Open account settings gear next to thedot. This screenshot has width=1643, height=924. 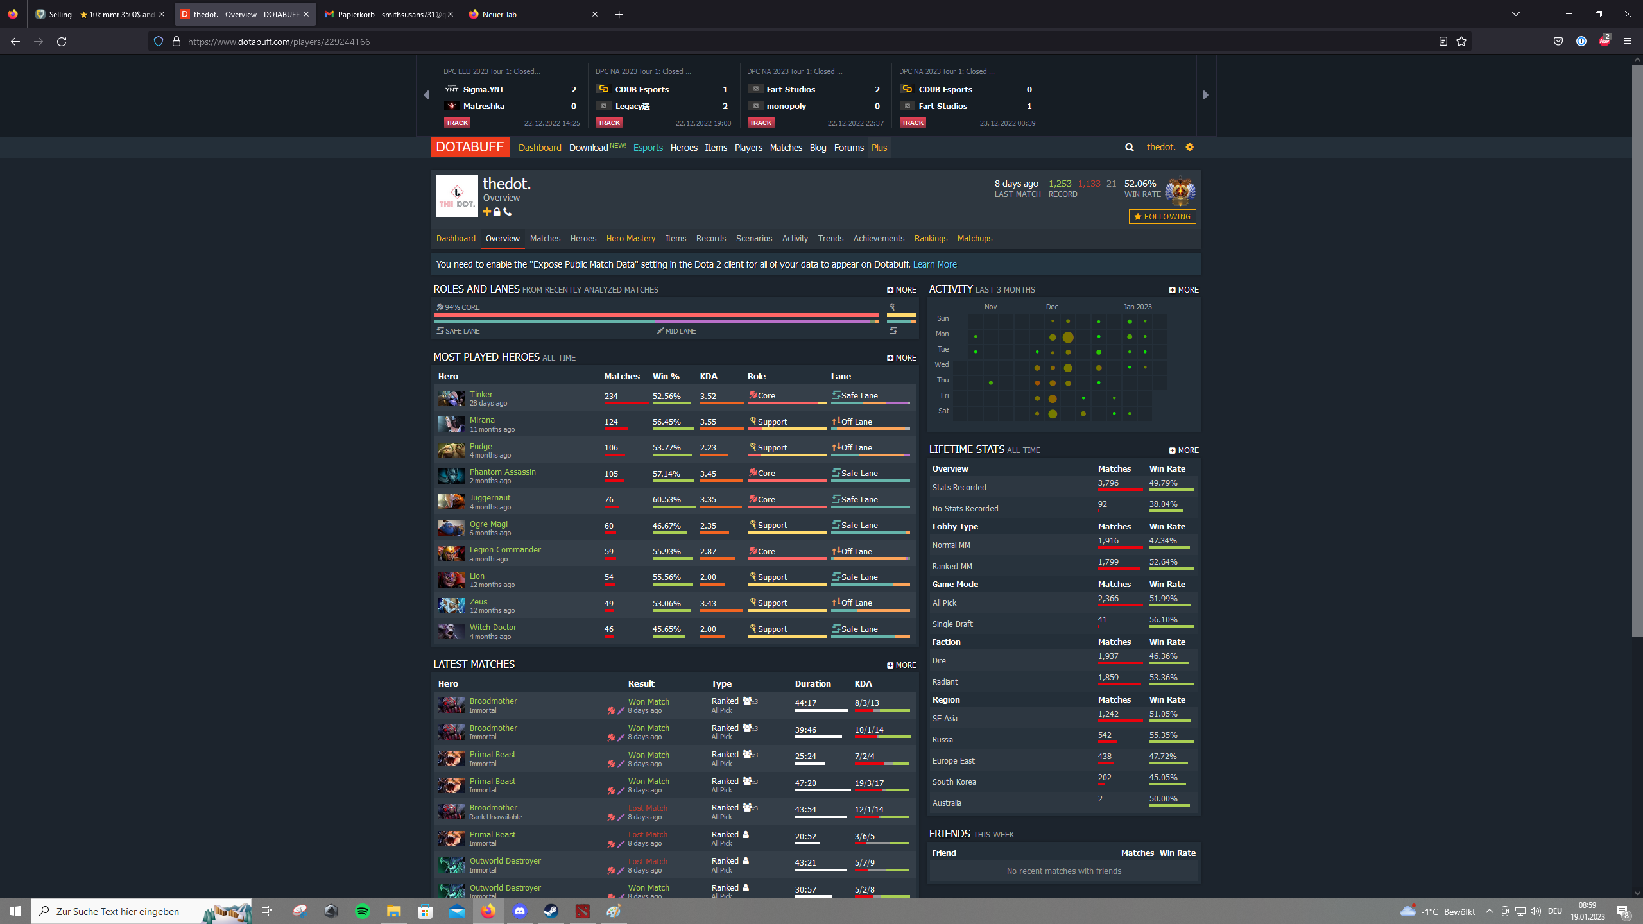(1190, 147)
